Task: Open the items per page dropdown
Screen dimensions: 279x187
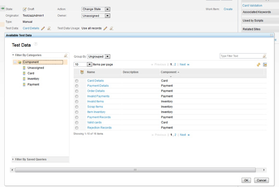Action: click(89, 64)
